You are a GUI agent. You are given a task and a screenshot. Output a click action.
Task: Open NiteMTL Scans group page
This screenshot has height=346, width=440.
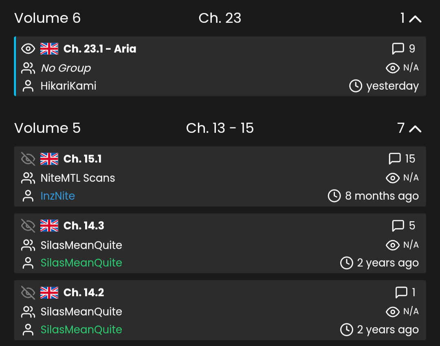pyautogui.click(x=78, y=178)
